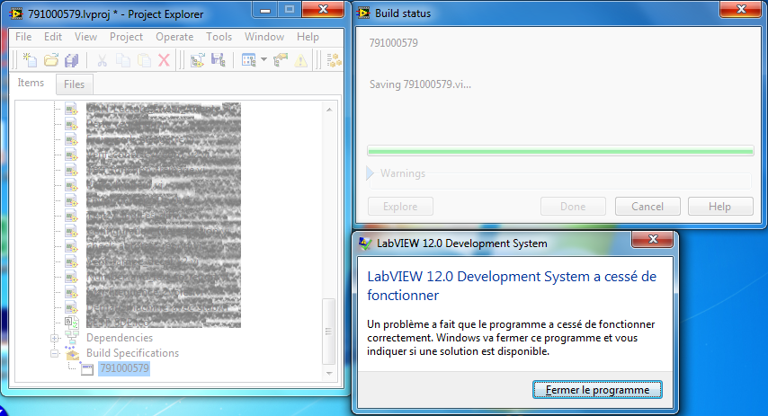This screenshot has width=768, height=416.
Task: Close the Build status window
Action: pos(741,9)
